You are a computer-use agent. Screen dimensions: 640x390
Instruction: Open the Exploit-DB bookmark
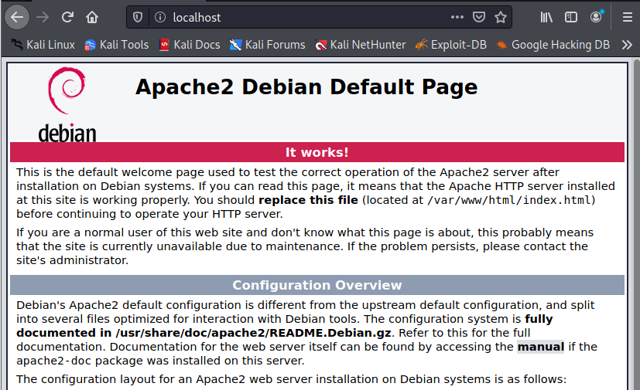point(451,45)
